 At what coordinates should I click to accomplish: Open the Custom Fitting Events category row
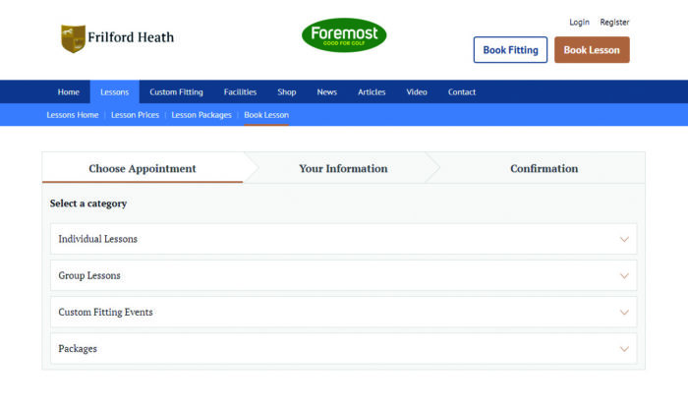[344, 313]
